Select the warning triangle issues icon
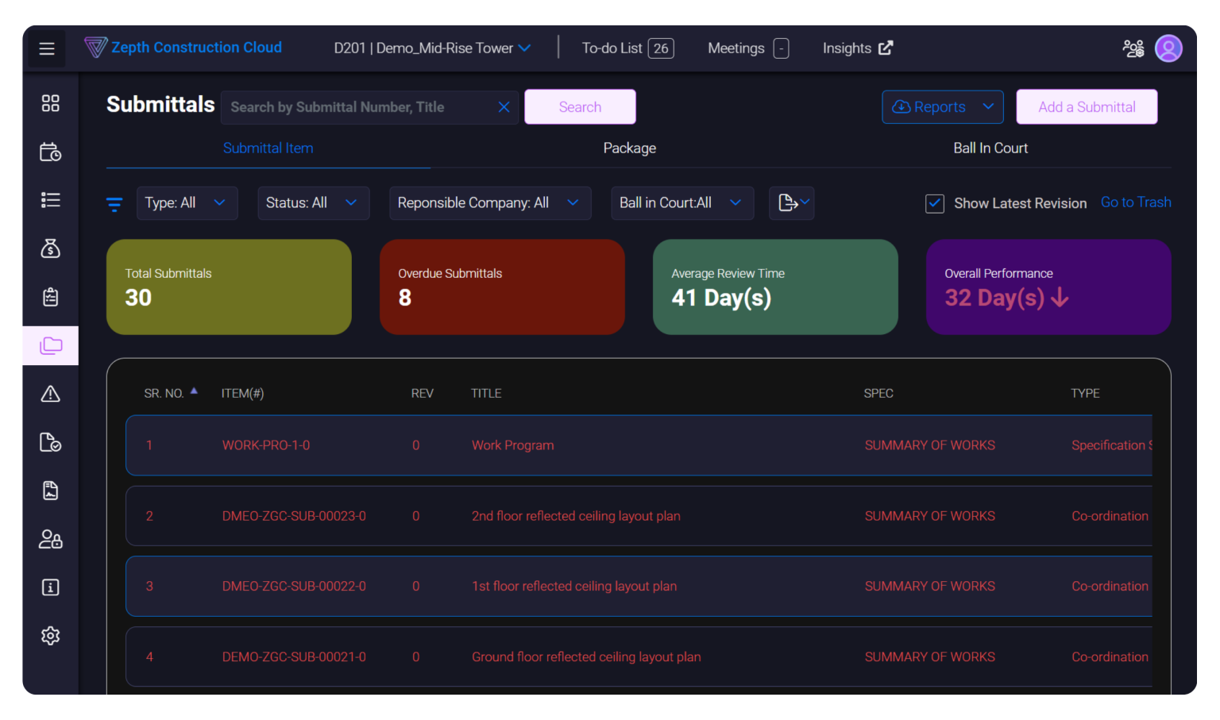Viewport: 1220px width, 720px height. coord(51,394)
